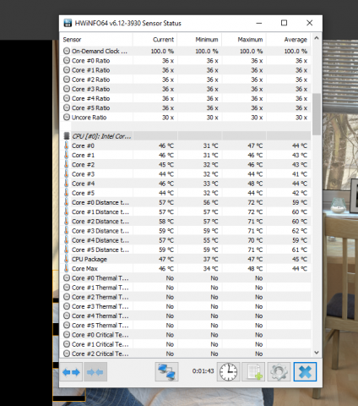Click the thermometer icon beside CPU Package
This screenshot has height=406, width=358.
67,259
